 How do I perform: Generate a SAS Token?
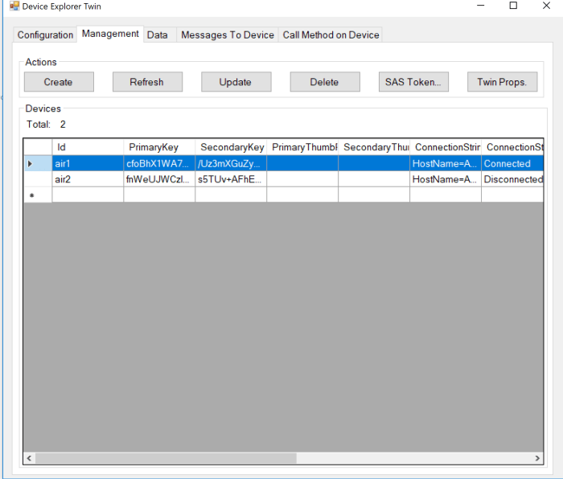[413, 82]
